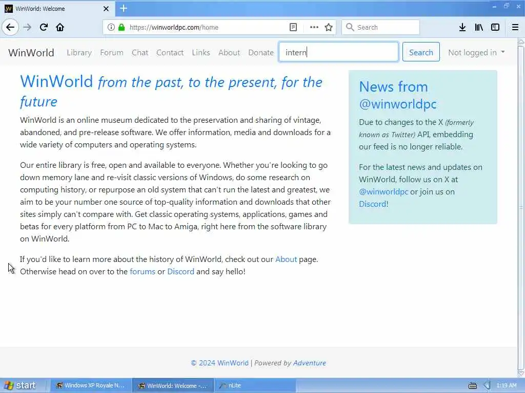This screenshot has width=525, height=393.
Task: Click the vertical scrollbar up arrow
Action: pos(521,42)
